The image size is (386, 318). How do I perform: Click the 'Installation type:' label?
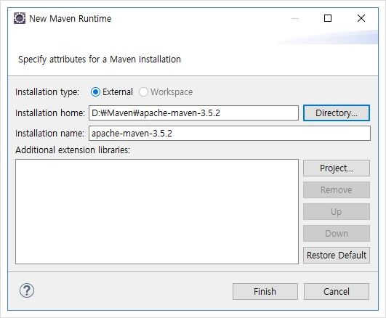[x=47, y=92]
